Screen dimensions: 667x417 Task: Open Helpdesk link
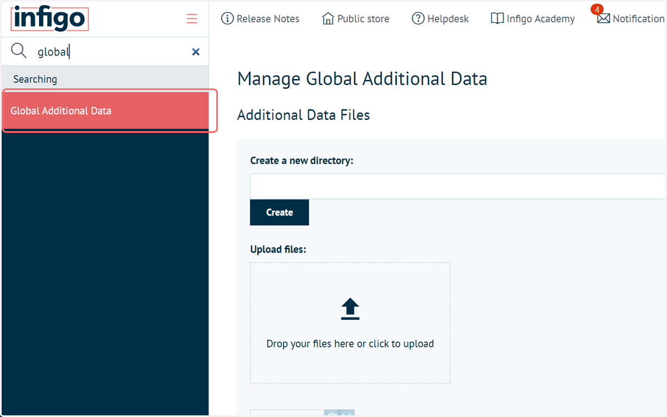tap(440, 19)
